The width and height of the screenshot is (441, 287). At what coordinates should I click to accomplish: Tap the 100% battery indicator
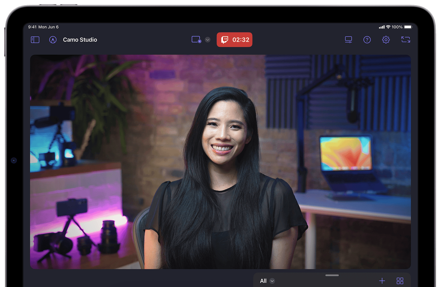tap(402, 27)
